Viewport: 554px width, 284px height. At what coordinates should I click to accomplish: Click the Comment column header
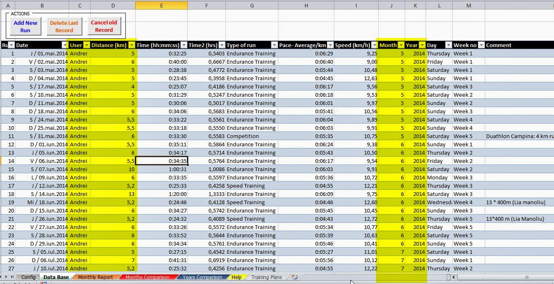[x=520, y=45]
